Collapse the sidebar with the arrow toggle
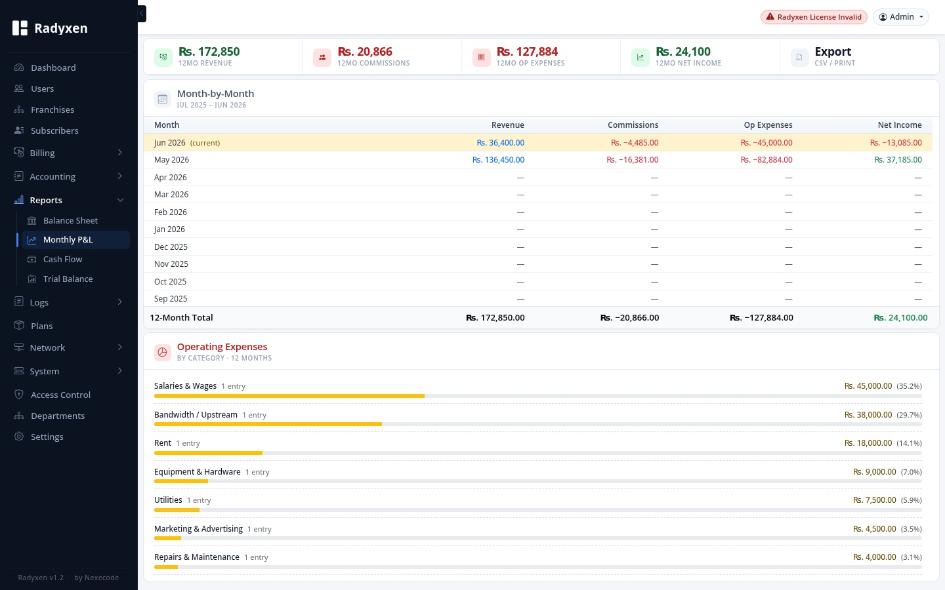Viewport: 945px width, 590px height. tap(142, 14)
